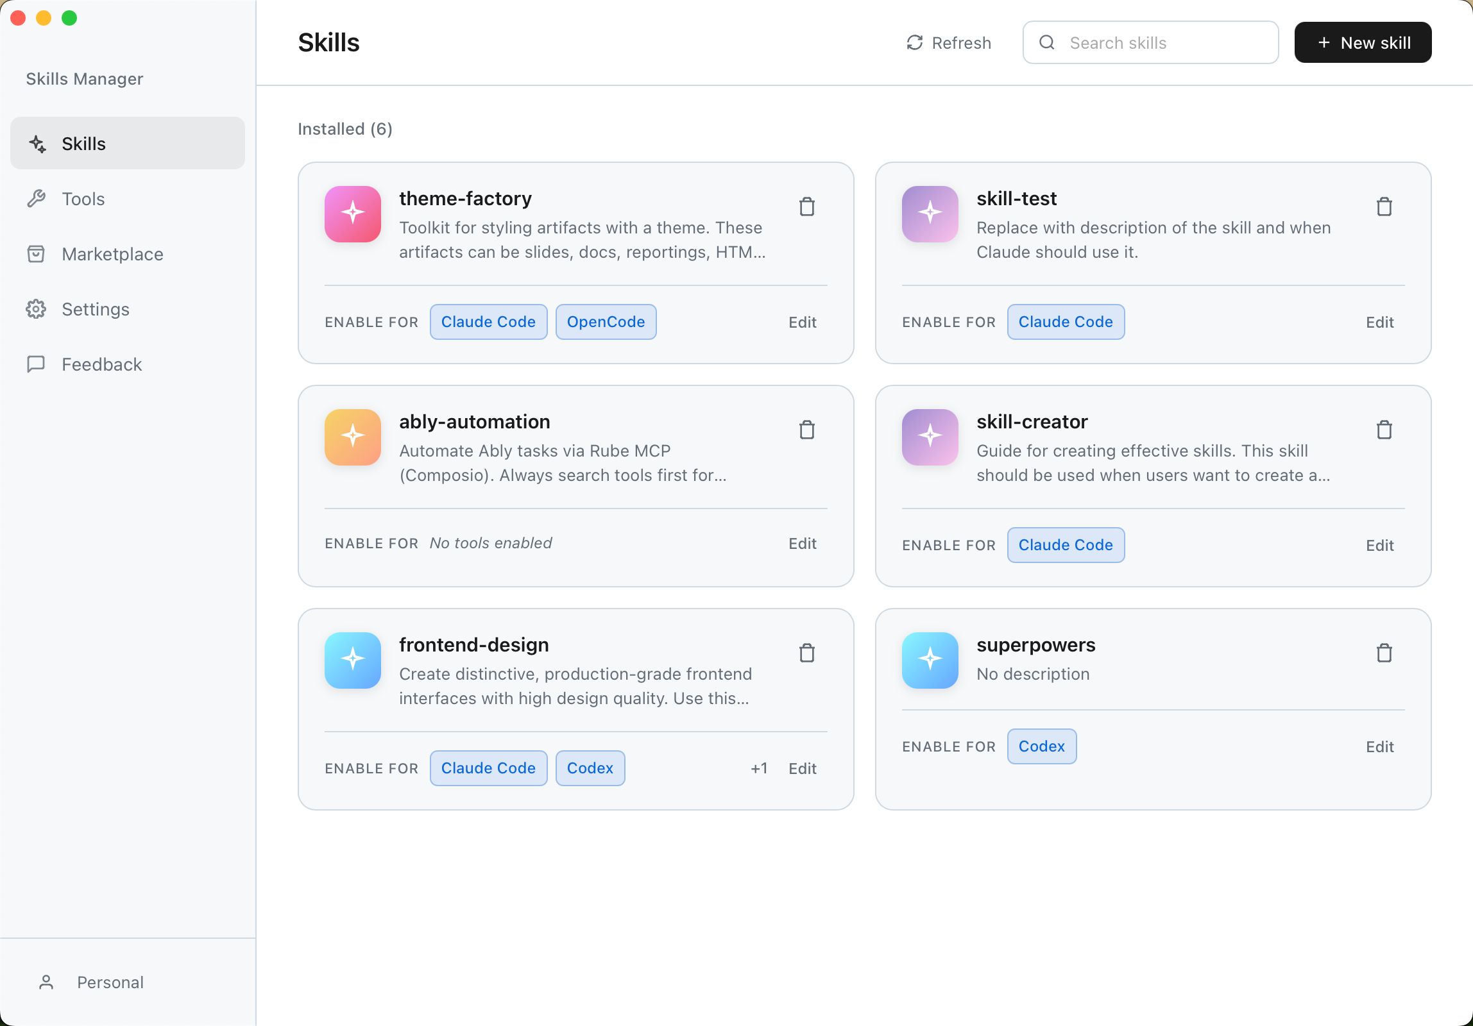1473x1026 pixels.
Task: Toggle the Claude Code tag on skill-test
Action: pos(1065,322)
